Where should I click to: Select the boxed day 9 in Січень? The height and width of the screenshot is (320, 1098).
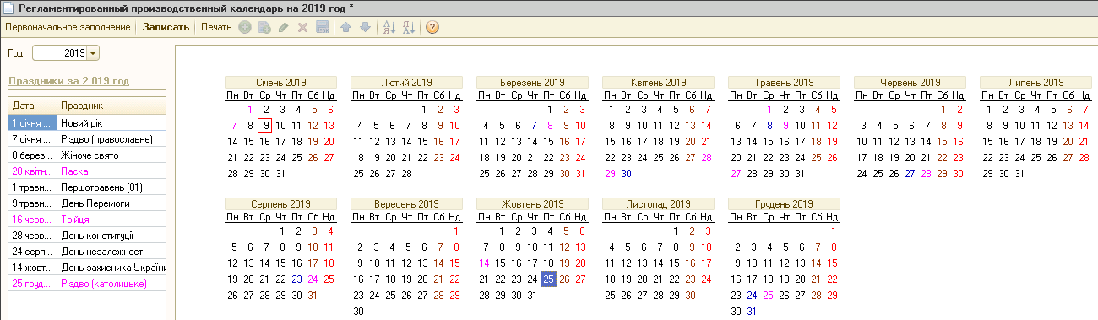[x=265, y=125]
